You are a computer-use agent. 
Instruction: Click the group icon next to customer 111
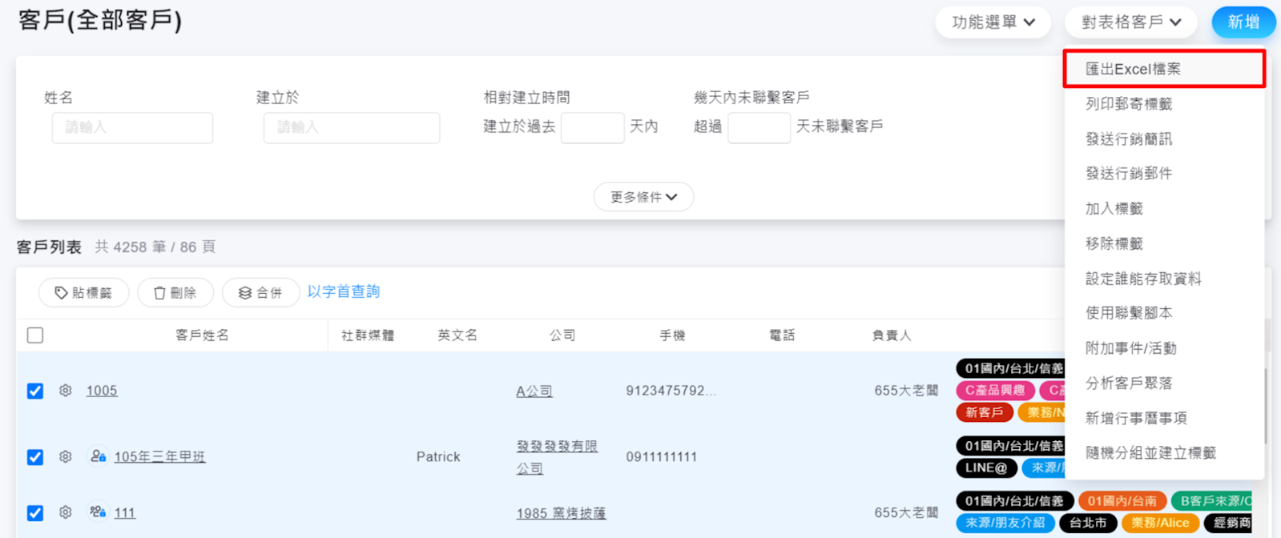[x=98, y=512]
